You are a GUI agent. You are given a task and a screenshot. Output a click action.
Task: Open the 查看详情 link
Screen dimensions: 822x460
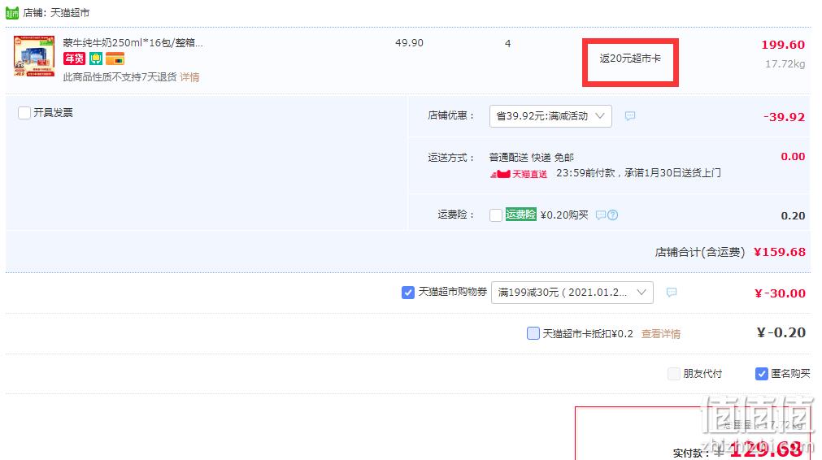pyautogui.click(x=660, y=334)
